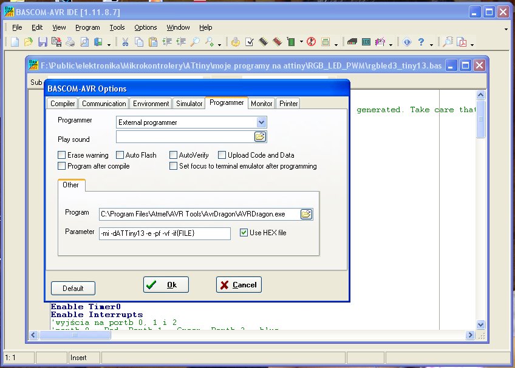Screen dimensions: 515x368
Task: Cut selection with scissors icon
Action: 125,42
